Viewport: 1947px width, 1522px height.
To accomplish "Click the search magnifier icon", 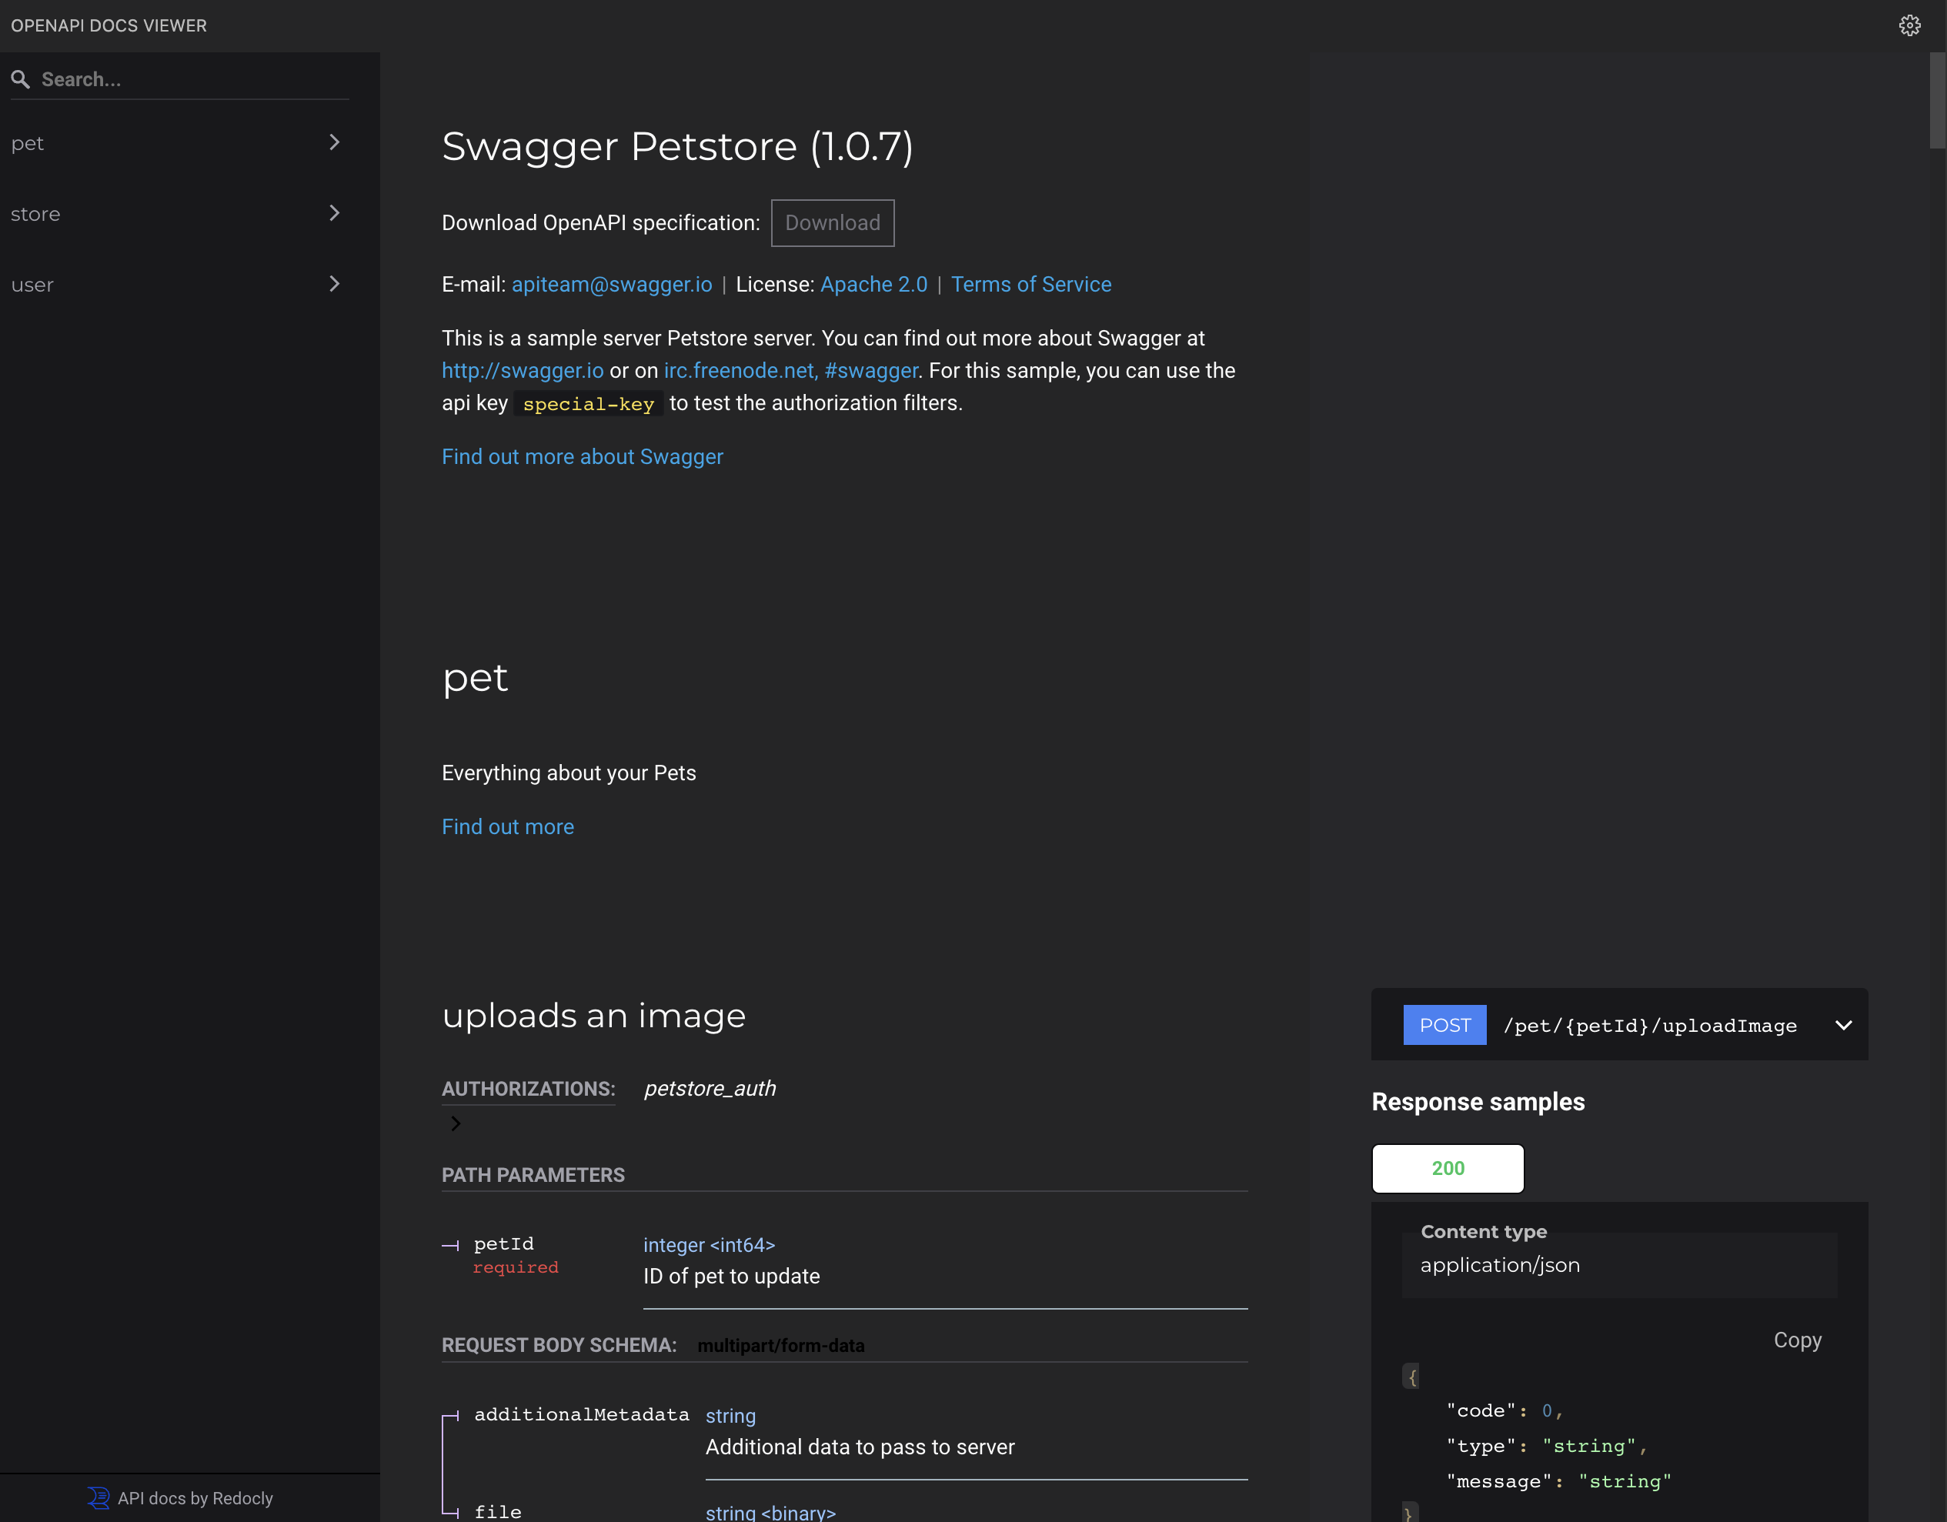I will pos(21,79).
